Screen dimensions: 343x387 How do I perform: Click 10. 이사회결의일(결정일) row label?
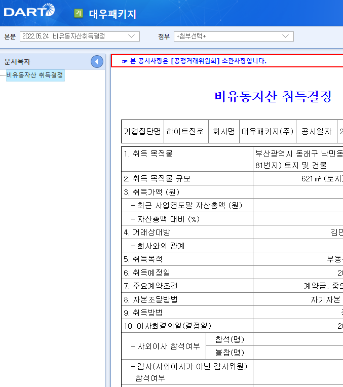pos(167,326)
